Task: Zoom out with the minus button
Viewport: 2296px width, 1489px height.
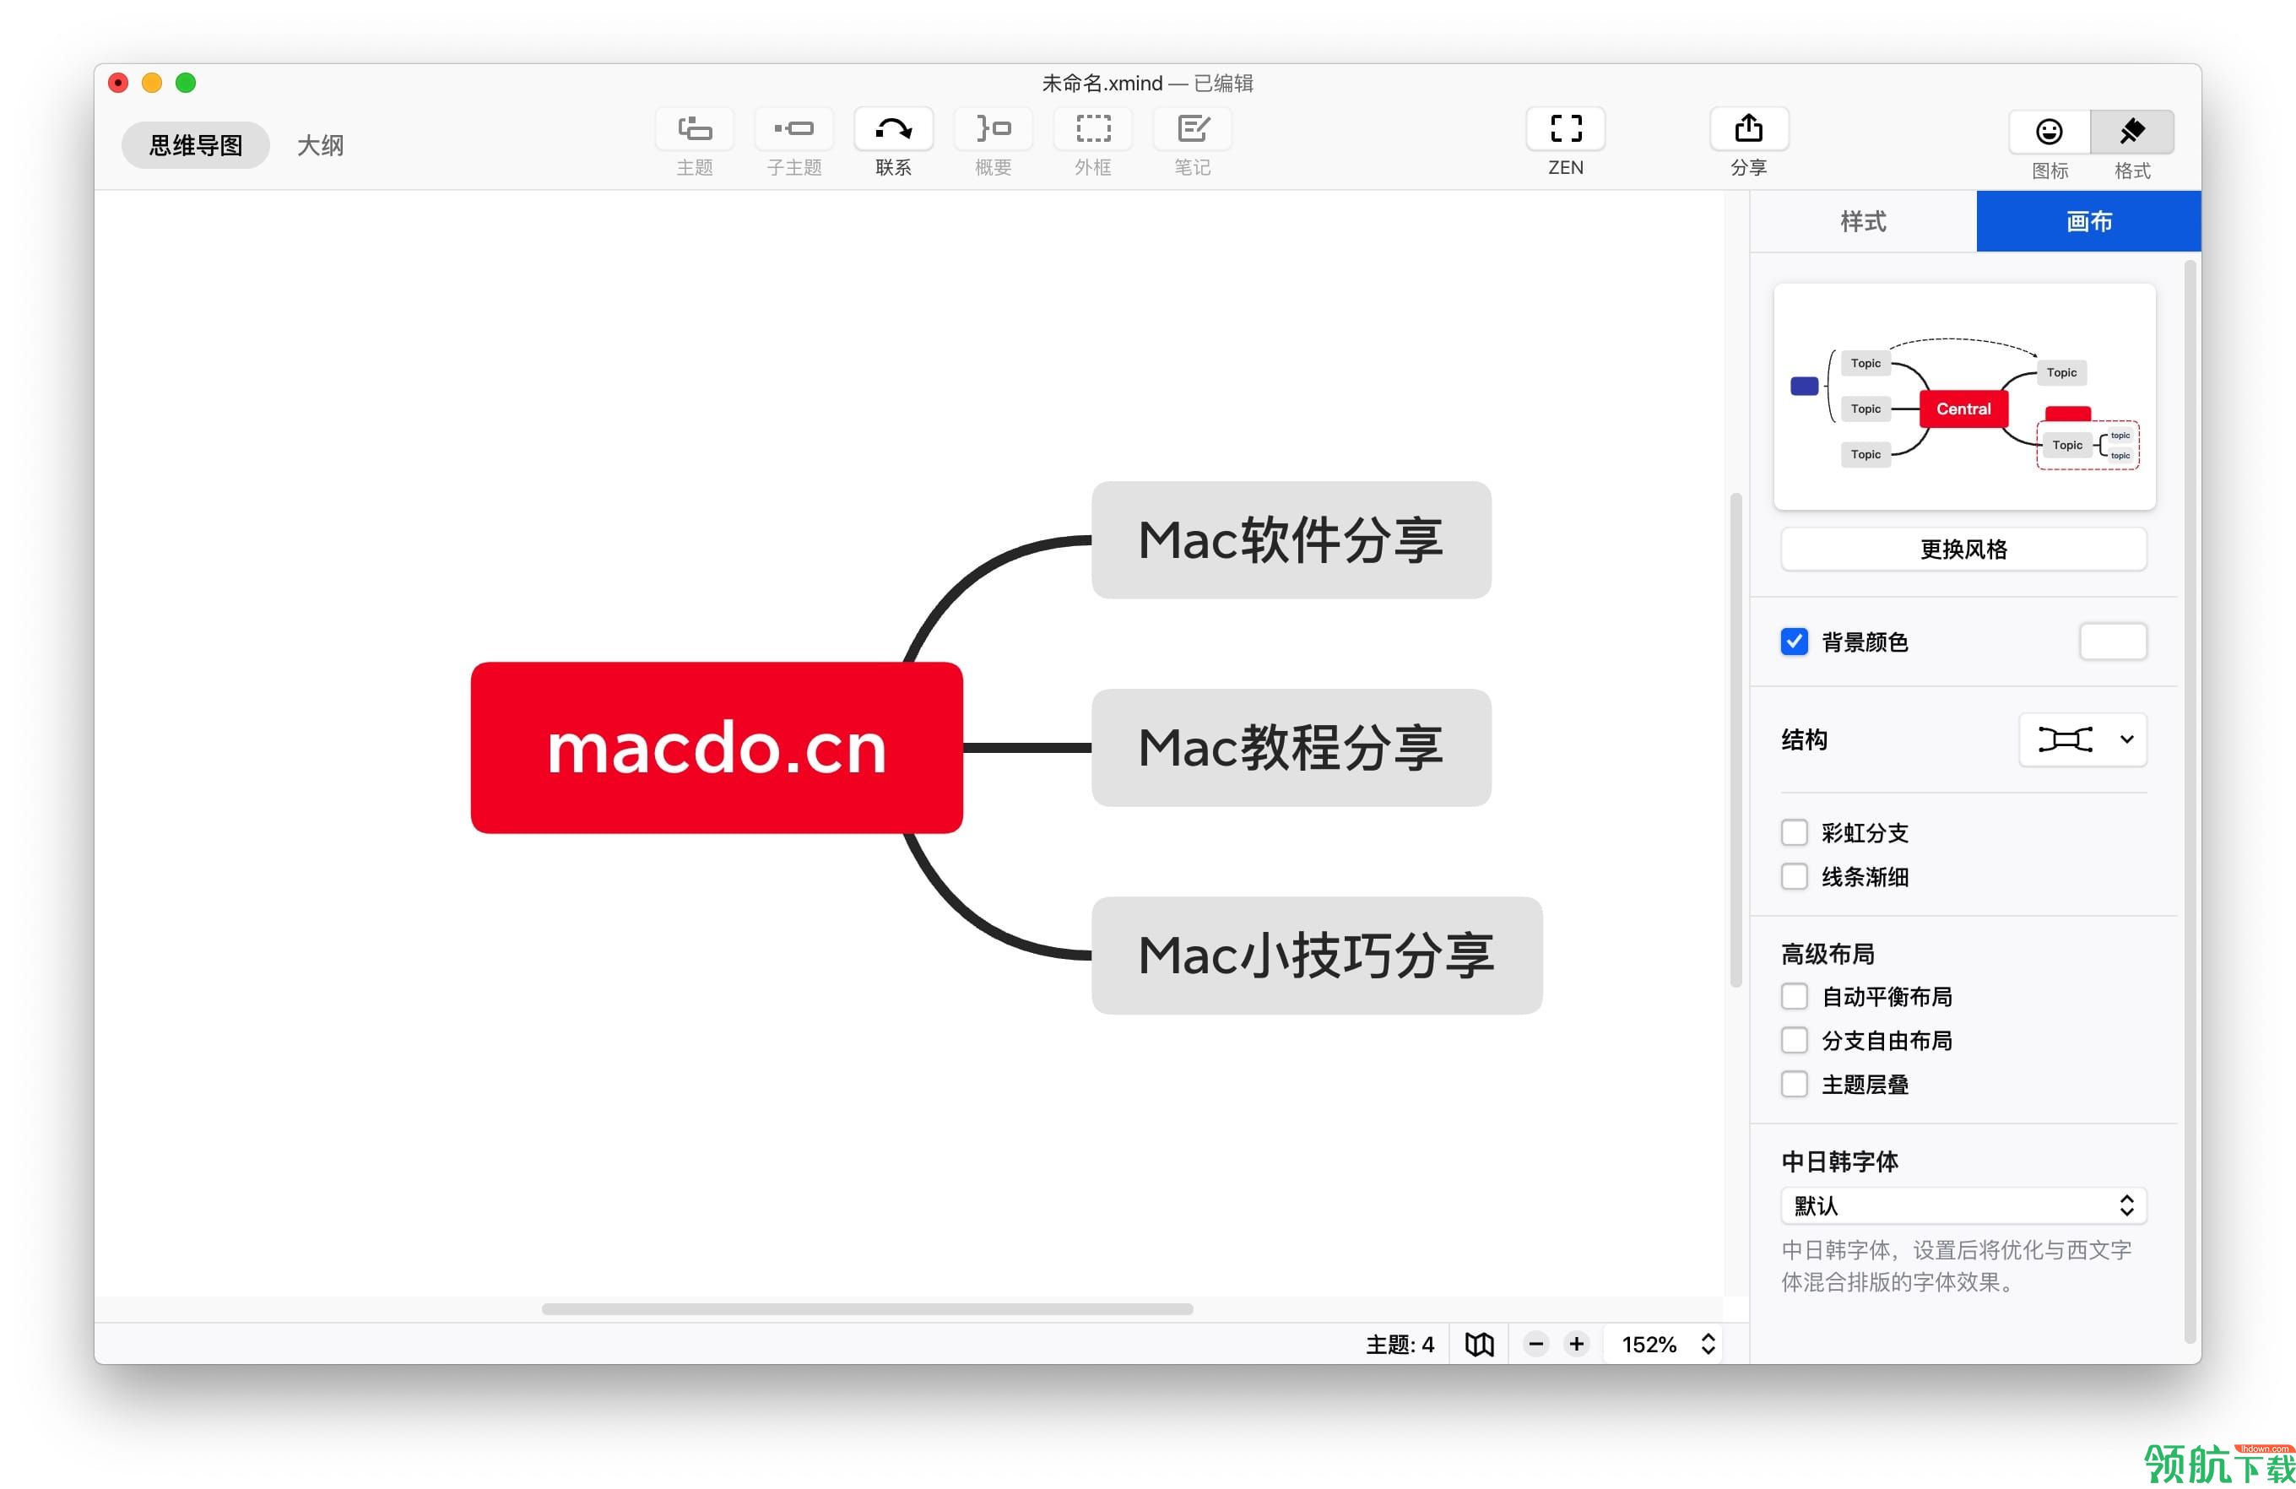Action: 1535,1343
